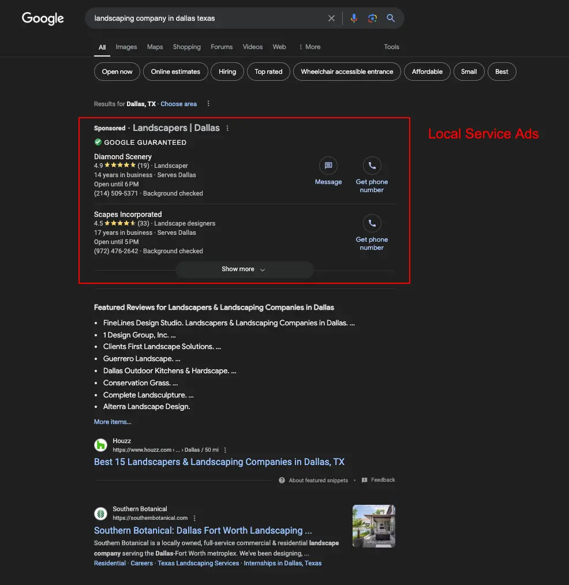Click the Houzz favicon
The image size is (569, 585).
pos(101,445)
